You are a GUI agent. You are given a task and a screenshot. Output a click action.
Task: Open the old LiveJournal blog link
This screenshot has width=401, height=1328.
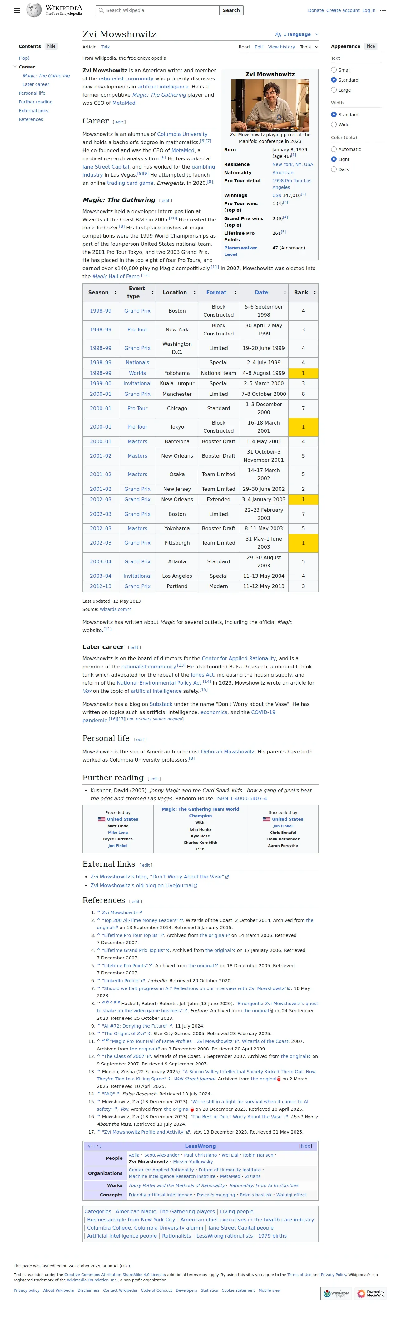coord(144,886)
